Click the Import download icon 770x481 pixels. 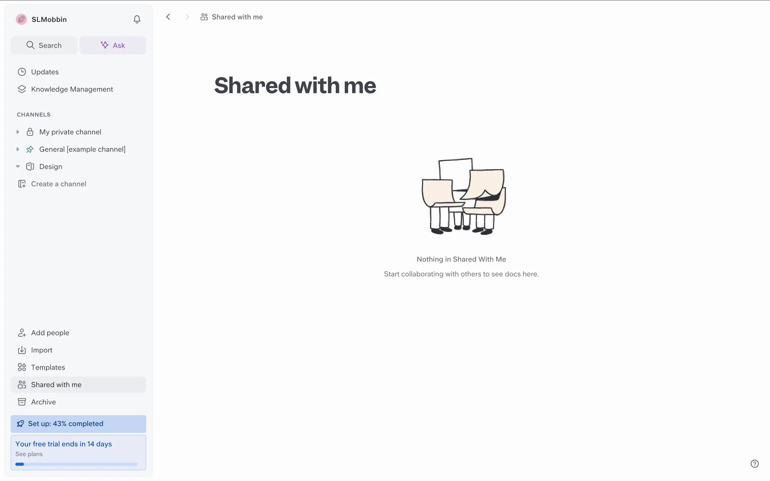coord(22,350)
